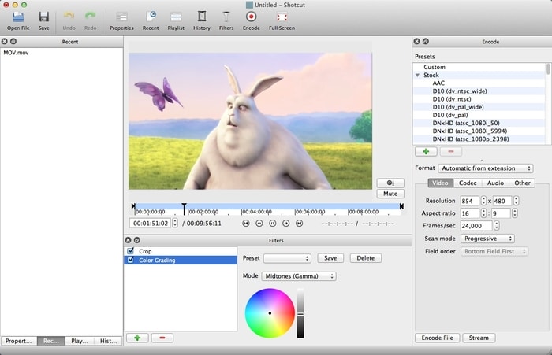Viewport: 552px width, 355px height.
Task: Click the brightness slider beside color wheel
Action: pyautogui.click(x=300, y=313)
